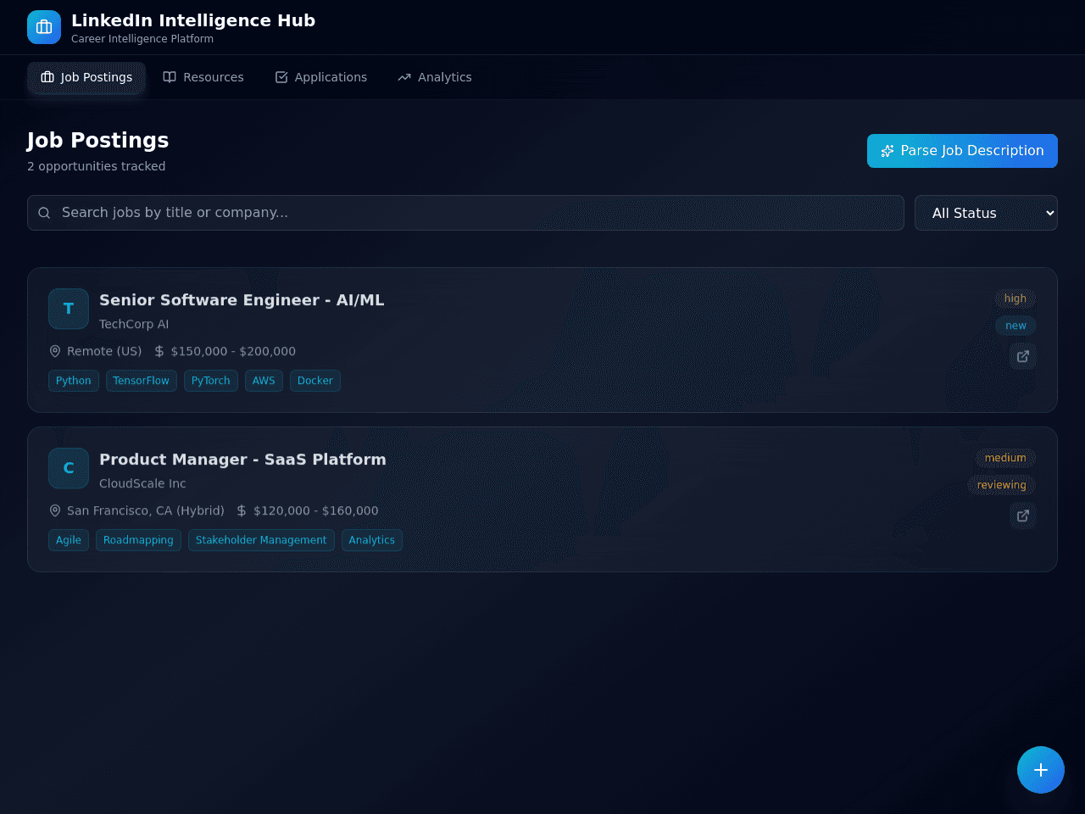
Task: Open Senior Software Engineer - AI/ML title
Action: coord(242,300)
